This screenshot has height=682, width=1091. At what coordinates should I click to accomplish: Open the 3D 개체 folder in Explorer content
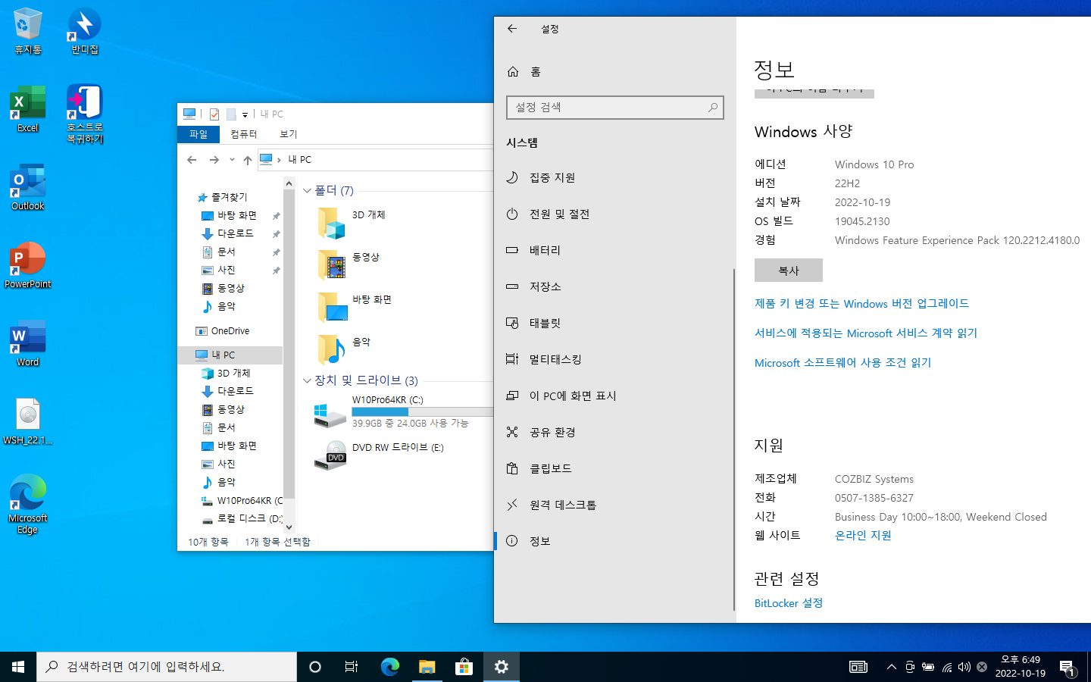[352, 224]
